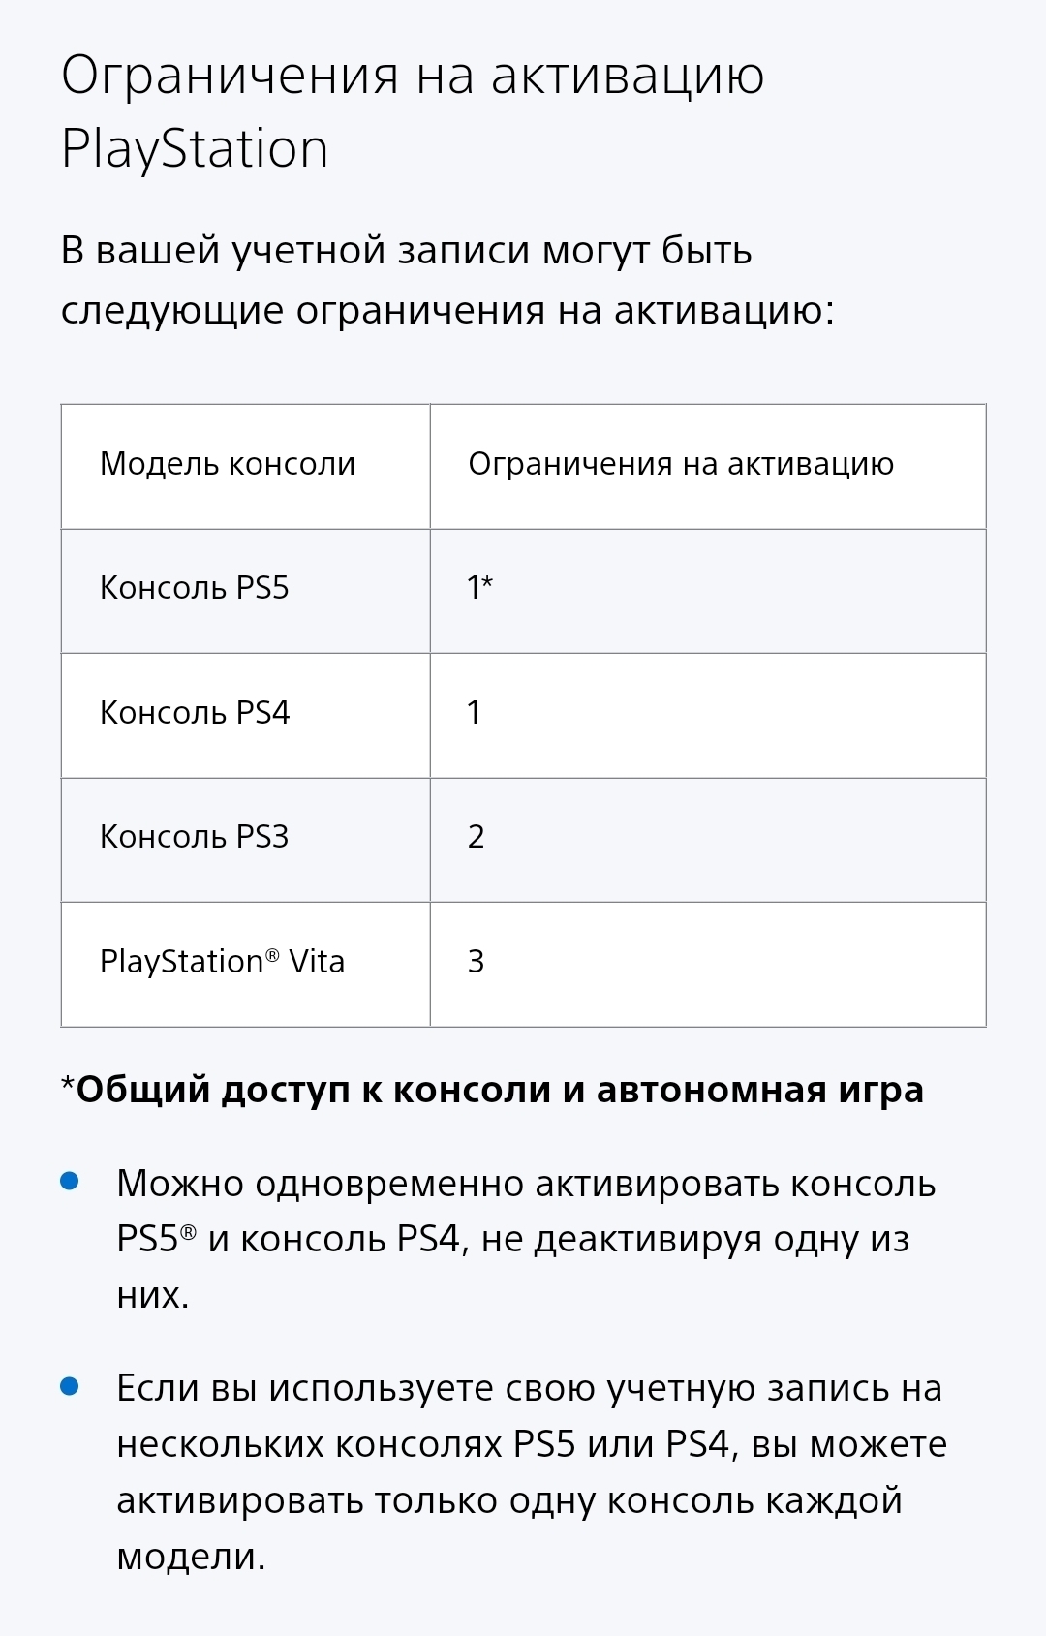Select the 'Консоль PS3' table cell
Image resolution: width=1046 pixels, height=1636 pixels.
(195, 837)
